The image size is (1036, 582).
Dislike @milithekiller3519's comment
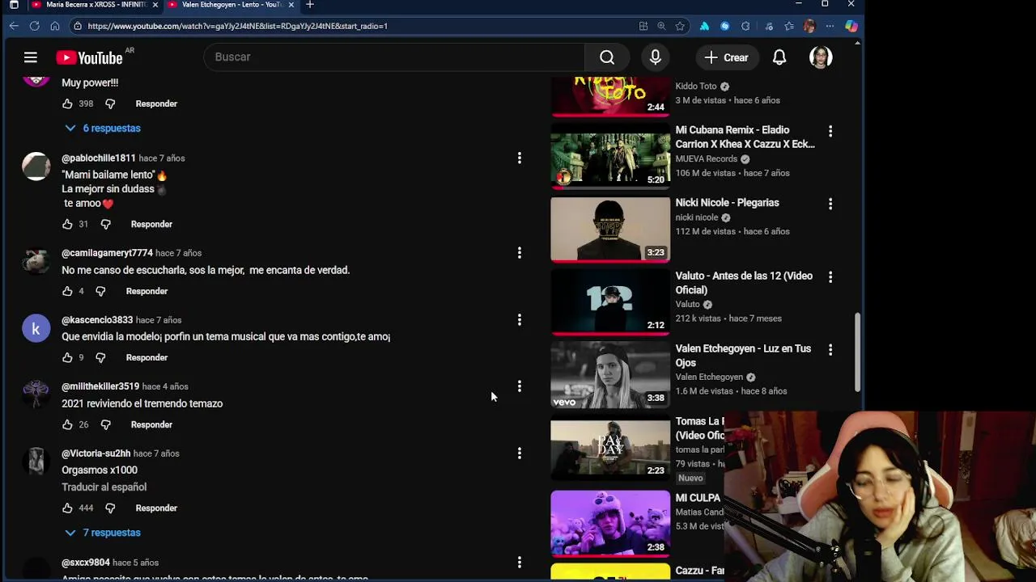click(x=105, y=424)
